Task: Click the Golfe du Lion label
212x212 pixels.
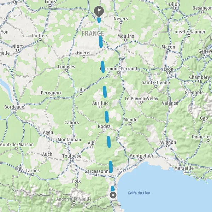Action: coord(139,193)
